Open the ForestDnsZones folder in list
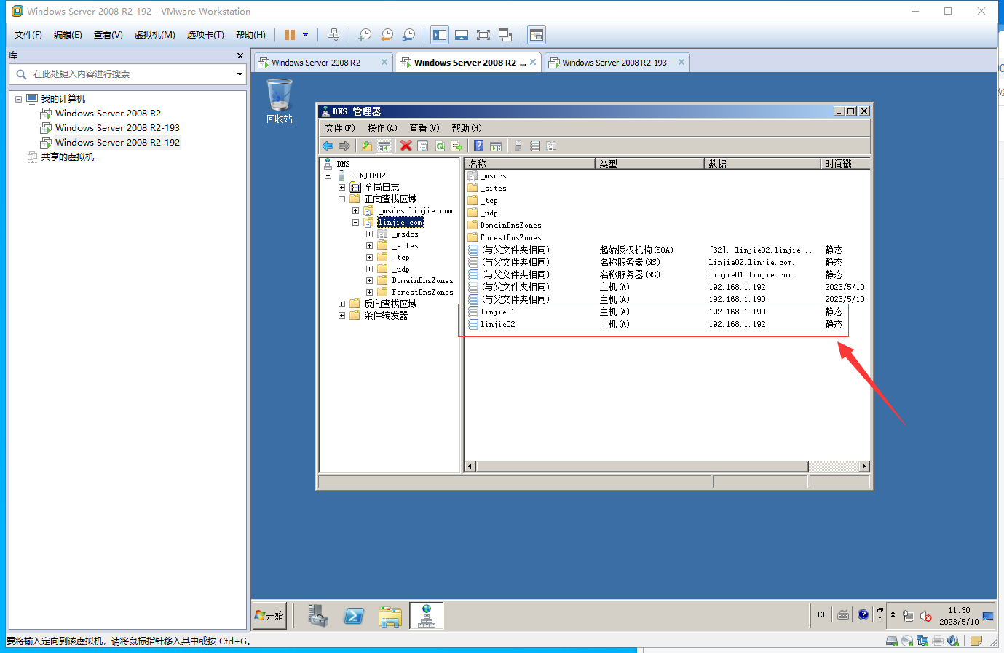1004x653 pixels. tap(510, 237)
